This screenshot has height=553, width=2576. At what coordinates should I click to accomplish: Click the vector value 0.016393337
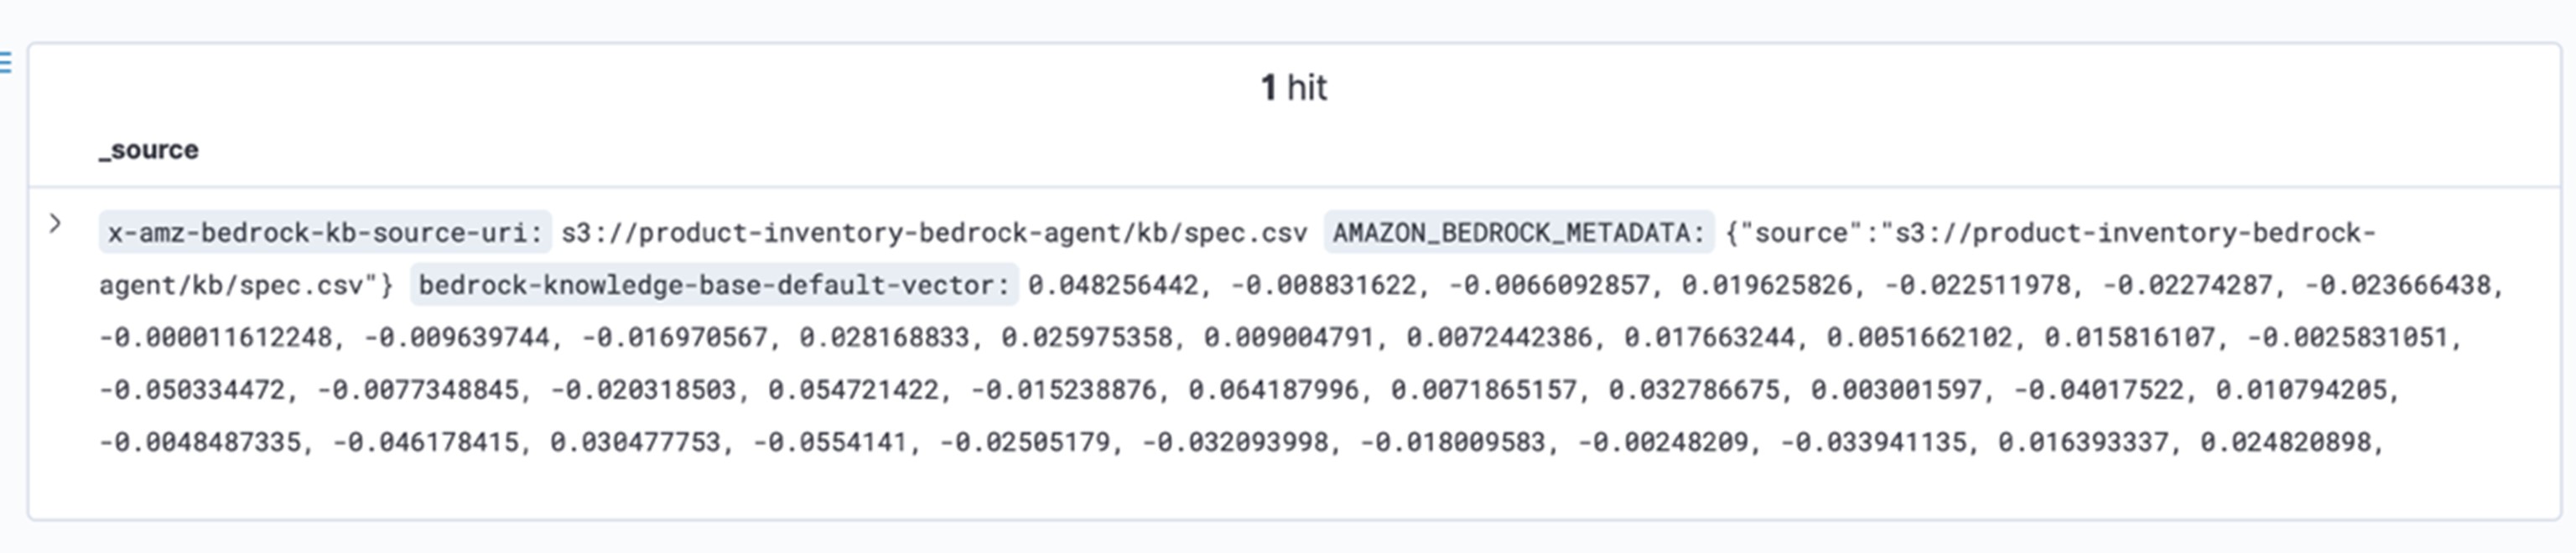(2083, 442)
